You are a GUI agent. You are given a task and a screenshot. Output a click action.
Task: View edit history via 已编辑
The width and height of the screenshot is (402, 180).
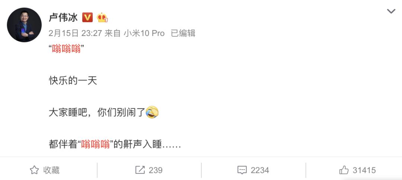click(183, 33)
